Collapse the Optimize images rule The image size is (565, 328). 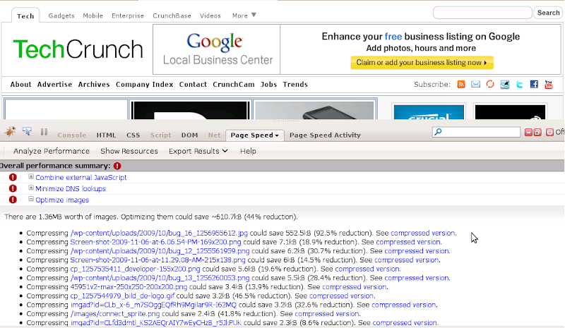pyautogui.click(x=31, y=199)
